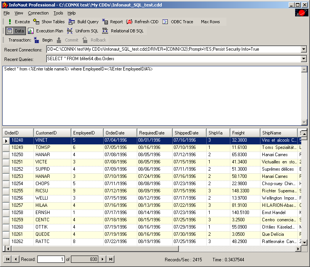Jump to the last record

pos(110,259)
